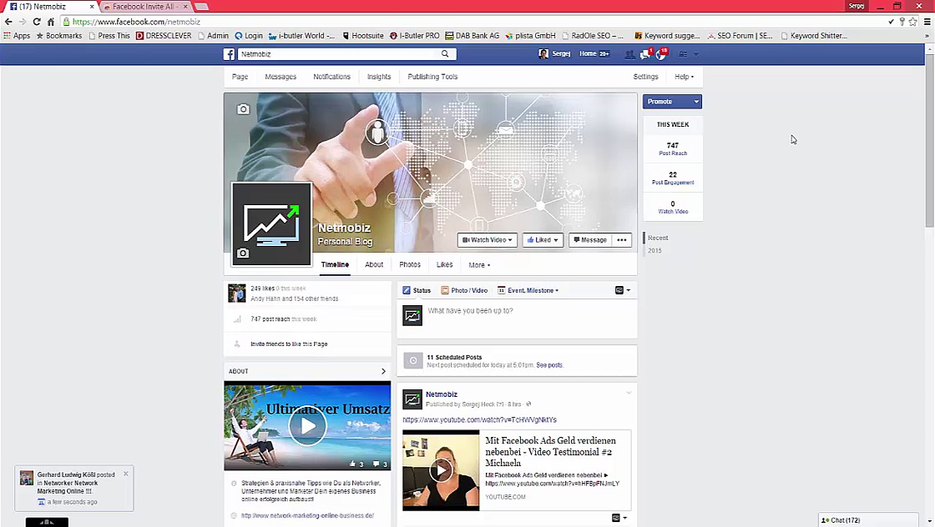Click Invite friends to like this Page
Image resolution: width=935 pixels, height=527 pixels.
point(289,344)
